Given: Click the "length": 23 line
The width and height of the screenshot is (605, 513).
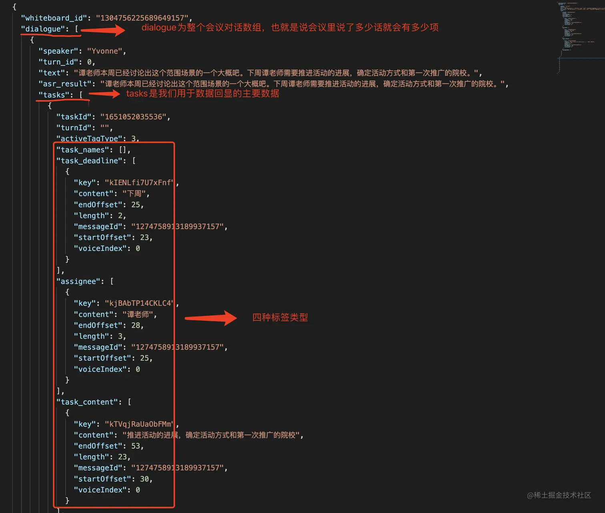Looking at the screenshot, I should pyautogui.click(x=102, y=457).
